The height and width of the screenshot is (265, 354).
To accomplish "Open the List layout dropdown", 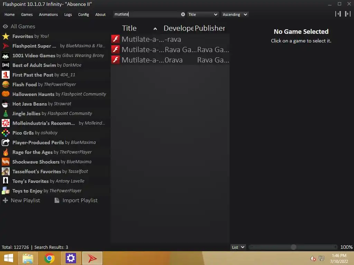I will (238, 247).
